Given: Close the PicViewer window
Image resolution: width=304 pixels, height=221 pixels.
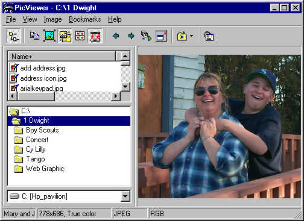Looking at the screenshot, I should tap(296, 8).
